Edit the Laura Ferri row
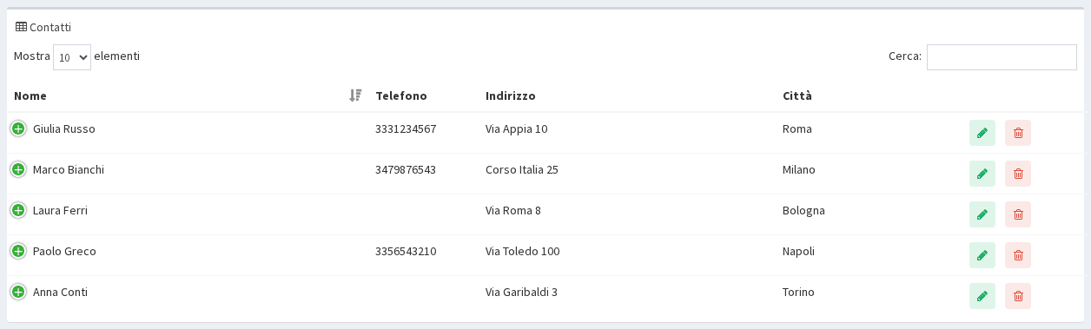1091x329 pixels. pos(982,214)
